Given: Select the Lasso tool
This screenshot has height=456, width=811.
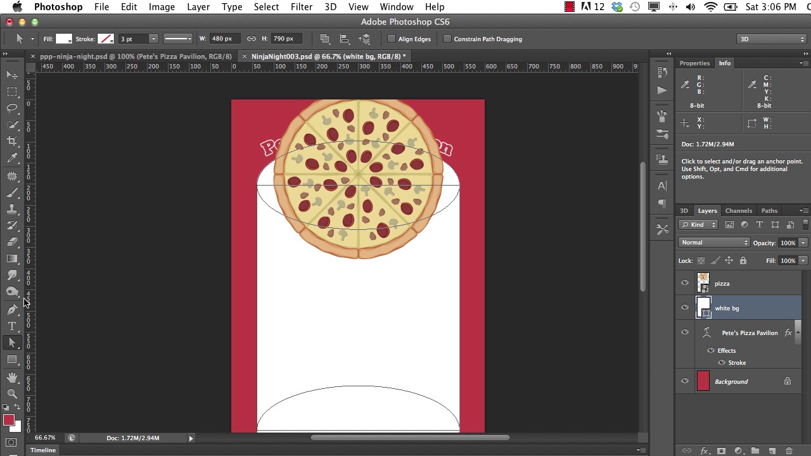Looking at the screenshot, I should click(12, 108).
